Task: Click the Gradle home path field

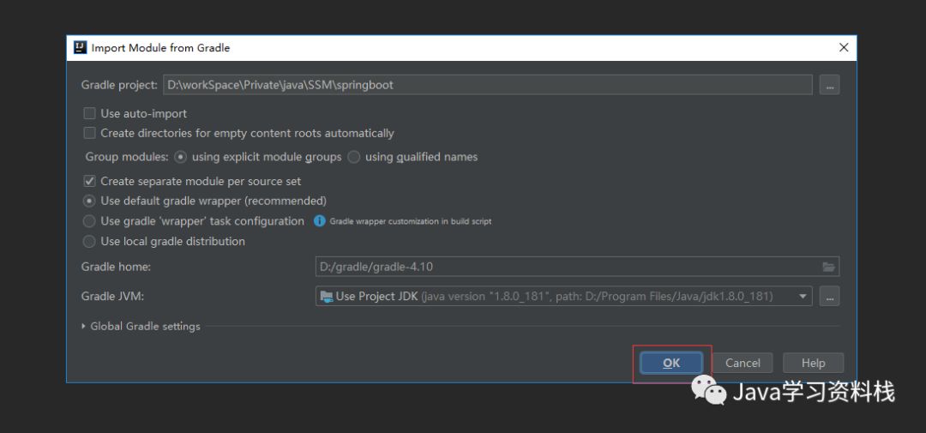Action: point(578,267)
